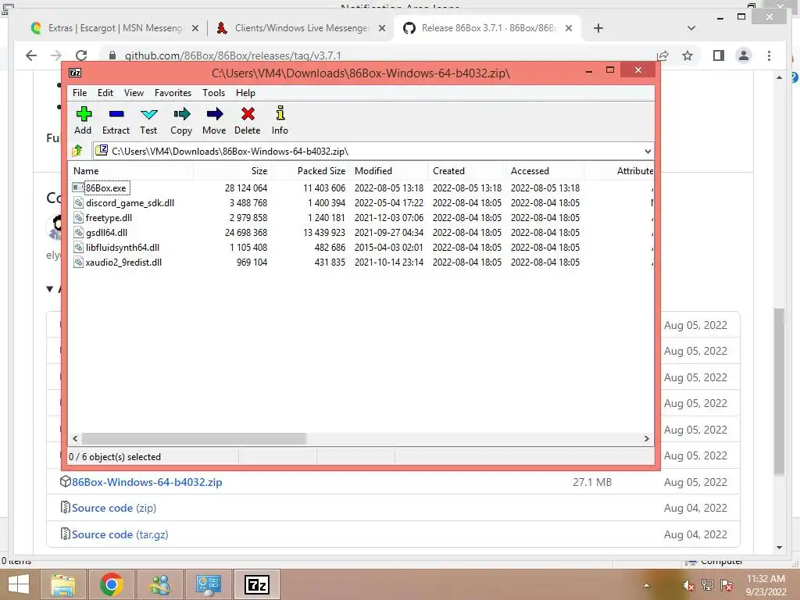Click the Add toolbar icon in 7-Zip
The image size is (800, 600).
(84, 114)
